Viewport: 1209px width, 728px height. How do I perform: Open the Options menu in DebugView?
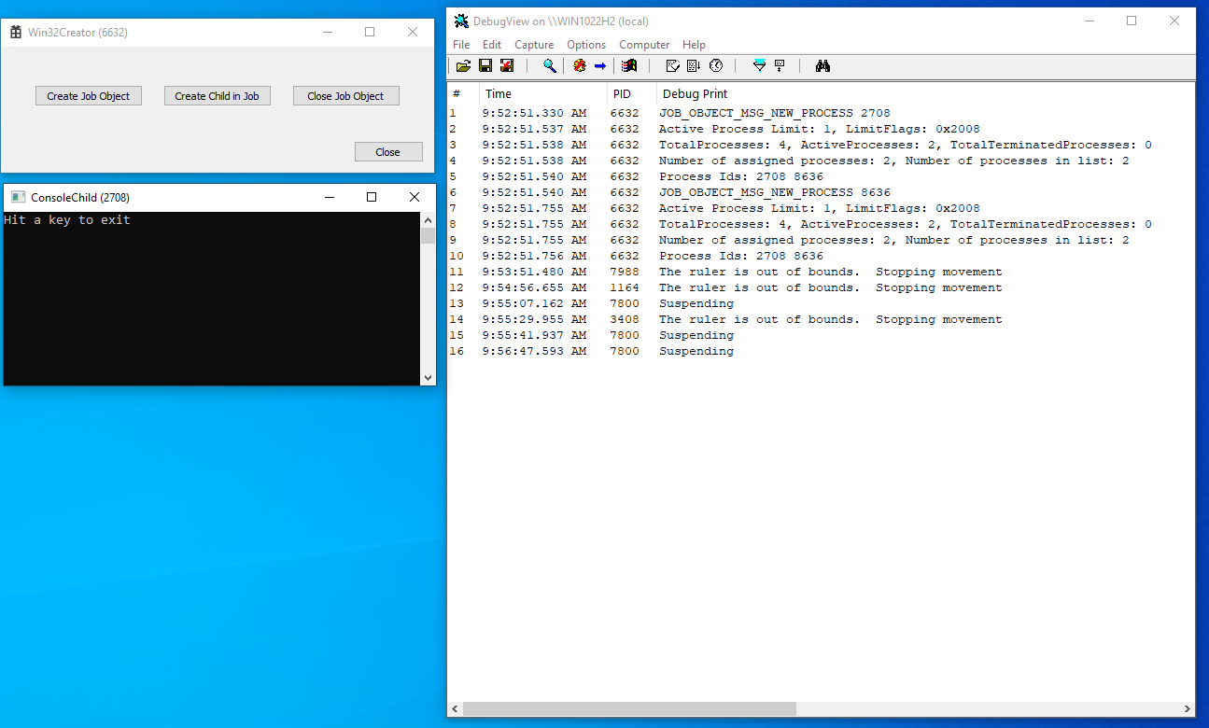586,45
